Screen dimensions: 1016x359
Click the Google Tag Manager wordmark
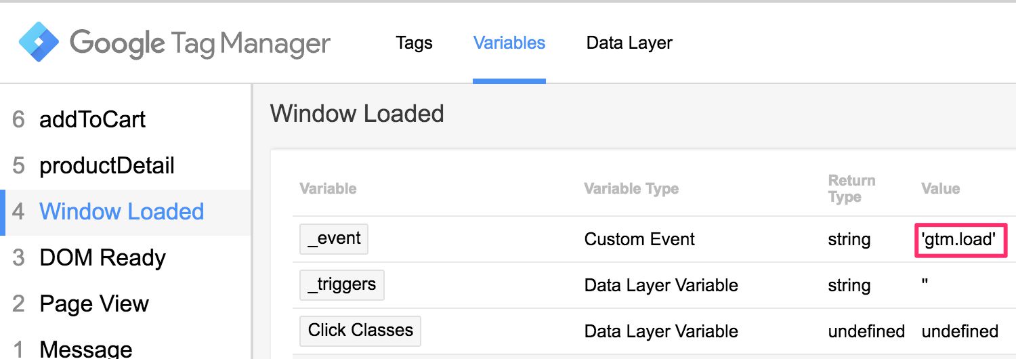[200, 44]
